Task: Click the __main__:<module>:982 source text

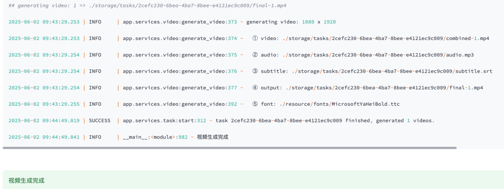Action: point(156,137)
